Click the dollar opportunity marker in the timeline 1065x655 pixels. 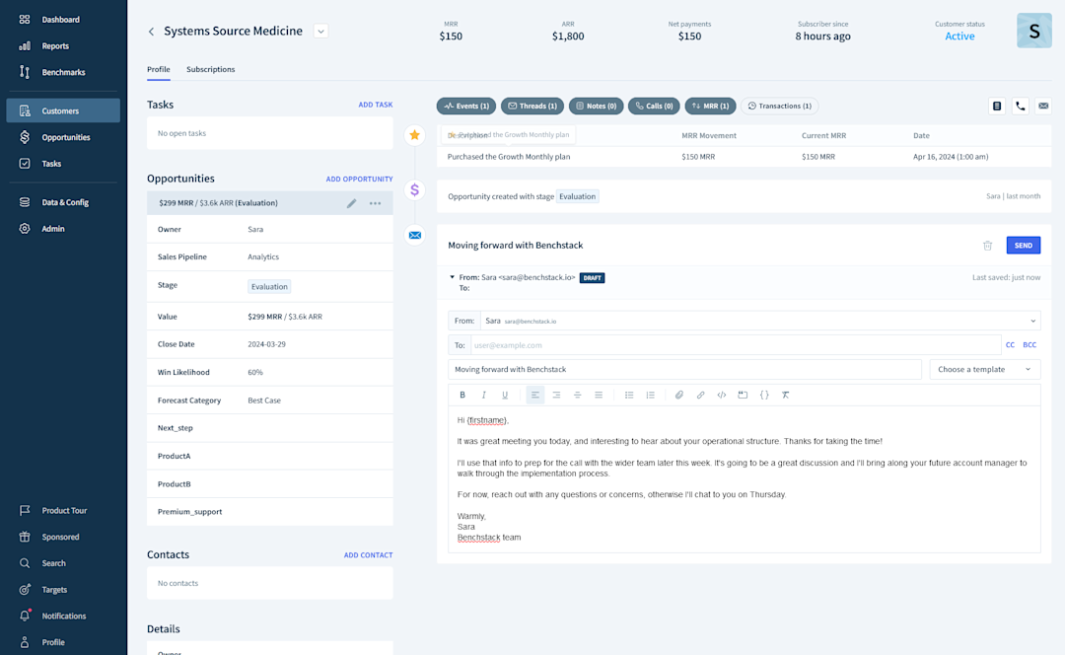(x=414, y=190)
